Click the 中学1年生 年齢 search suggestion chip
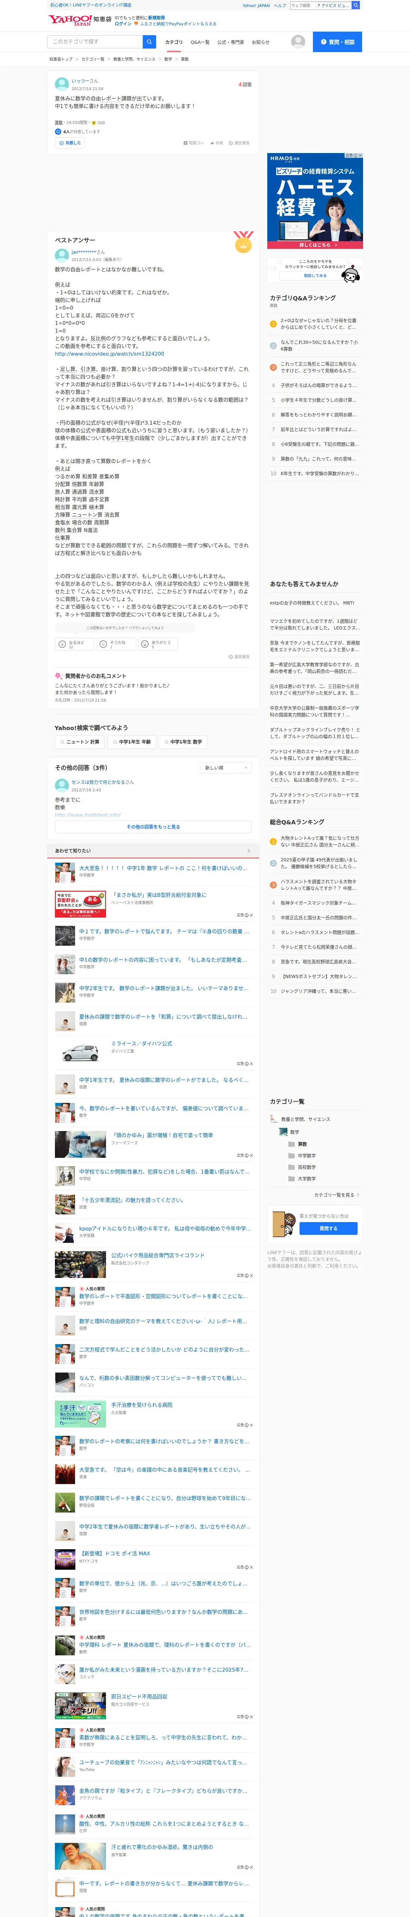Screen dimensions: 410x1917 click(131, 742)
